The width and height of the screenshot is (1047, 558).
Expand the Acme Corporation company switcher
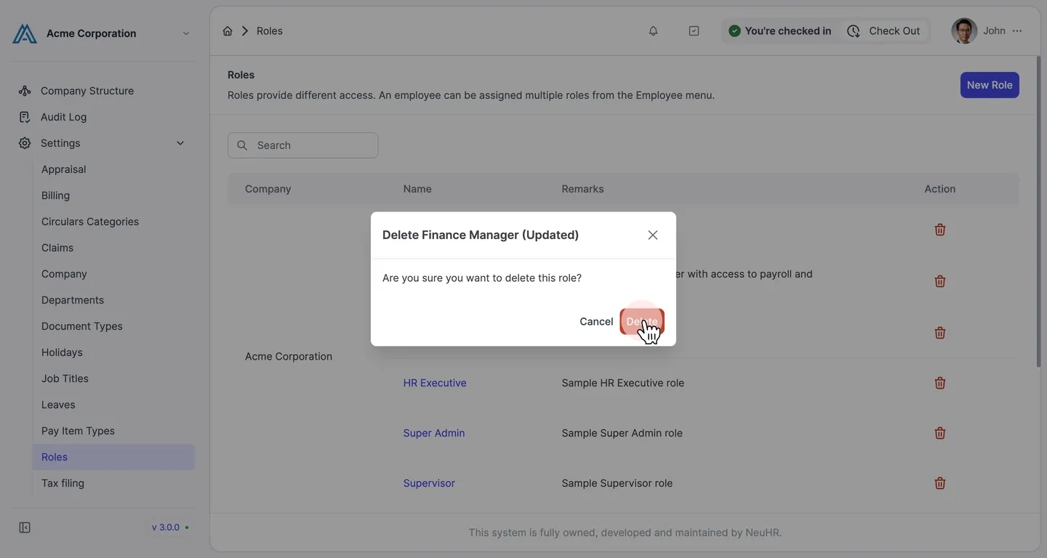(x=185, y=33)
